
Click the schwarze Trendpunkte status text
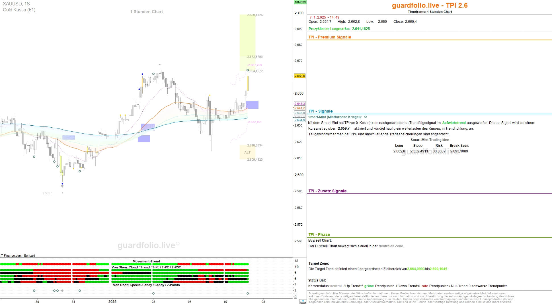(489, 286)
